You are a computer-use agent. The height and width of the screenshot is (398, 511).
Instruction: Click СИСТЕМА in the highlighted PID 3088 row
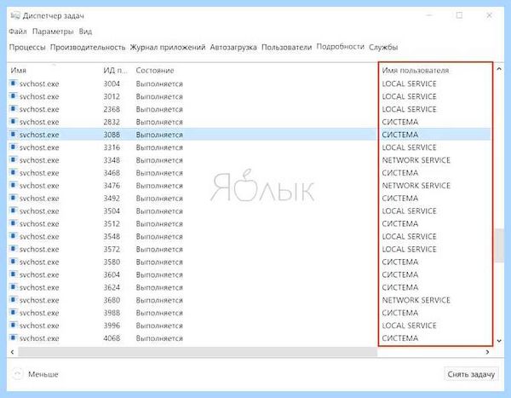400,135
